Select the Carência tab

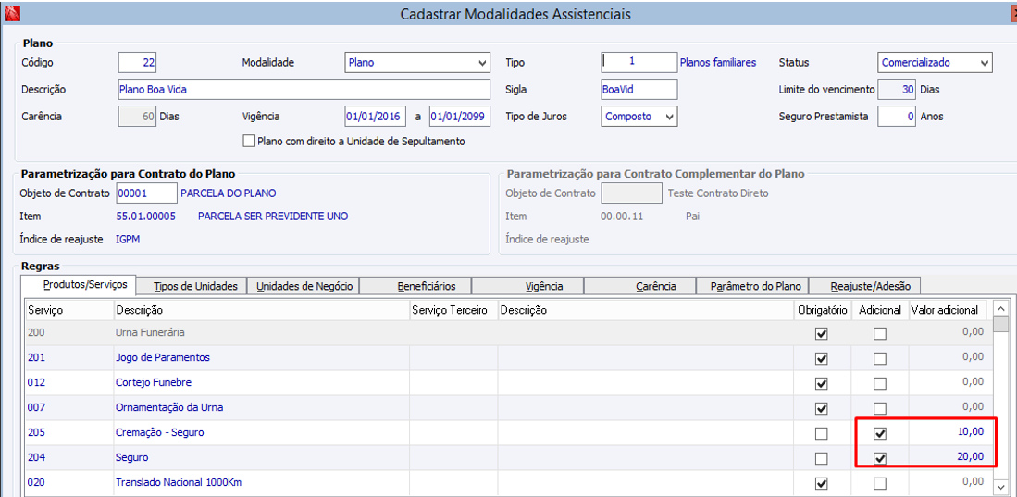655,286
